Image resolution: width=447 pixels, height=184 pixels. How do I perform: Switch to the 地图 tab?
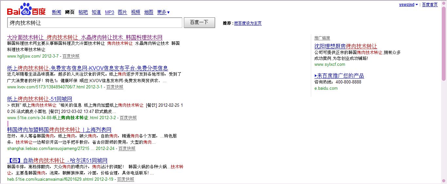coord(149,12)
